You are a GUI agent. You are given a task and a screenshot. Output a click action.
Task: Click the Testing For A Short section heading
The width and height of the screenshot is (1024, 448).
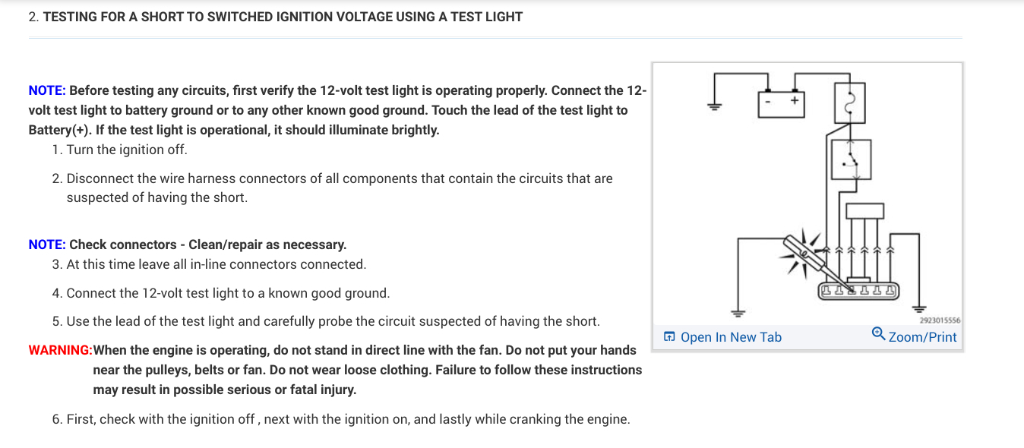click(x=283, y=17)
